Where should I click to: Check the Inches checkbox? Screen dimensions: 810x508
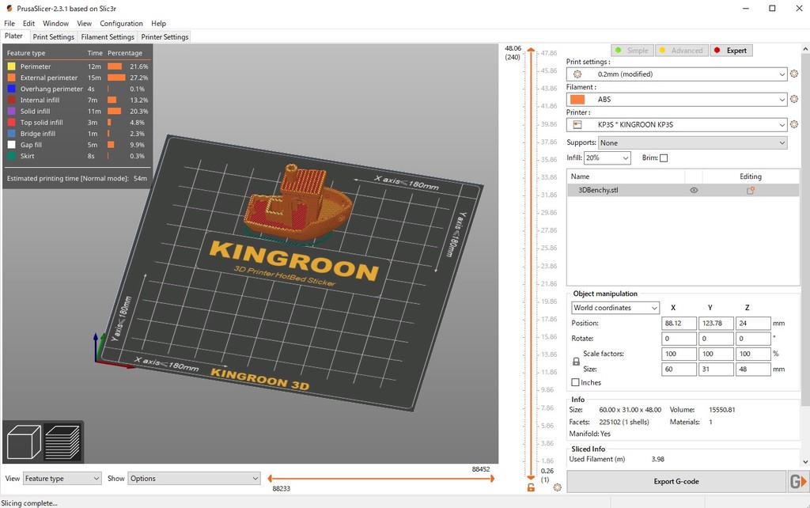pyautogui.click(x=575, y=383)
